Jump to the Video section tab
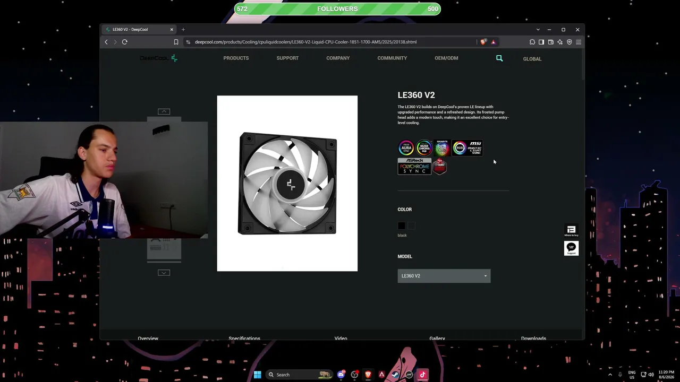Screen dimensions: 680x382 tap(341, 337)
